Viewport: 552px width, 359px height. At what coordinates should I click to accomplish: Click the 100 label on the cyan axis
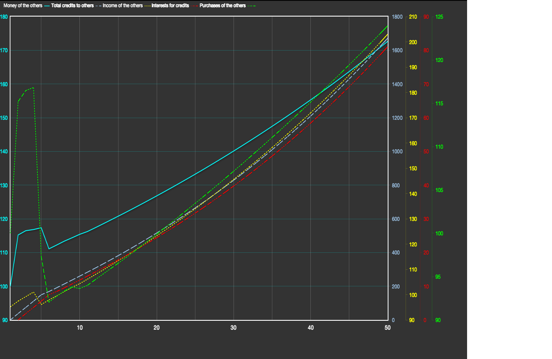(x=4, y=286)
